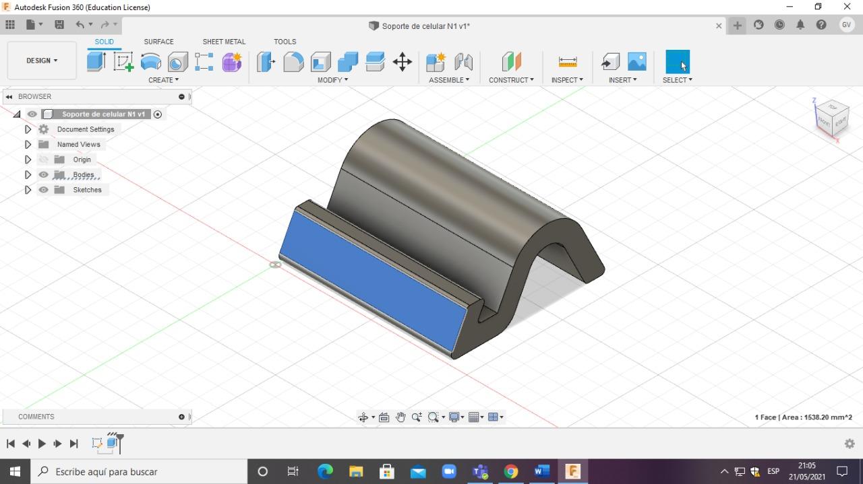Select the Shell tool icon
863x484 pixels.
320,62
